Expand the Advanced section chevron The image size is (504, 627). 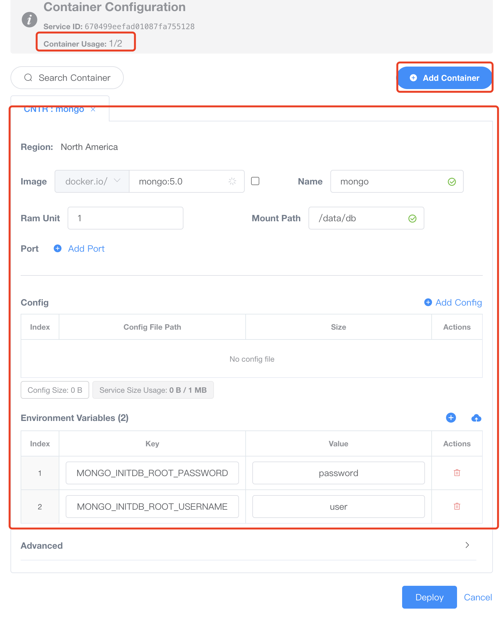pos(467,545)
